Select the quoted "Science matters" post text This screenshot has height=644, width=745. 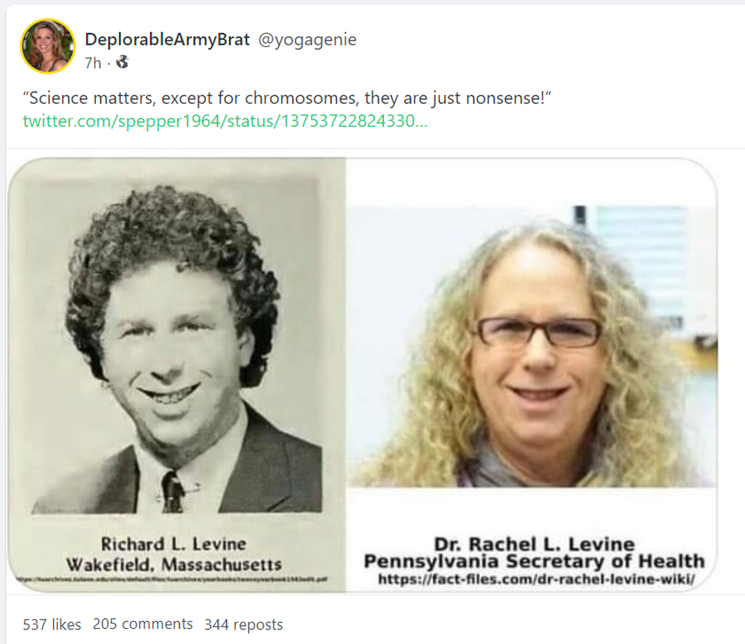[x=287, y=98]
